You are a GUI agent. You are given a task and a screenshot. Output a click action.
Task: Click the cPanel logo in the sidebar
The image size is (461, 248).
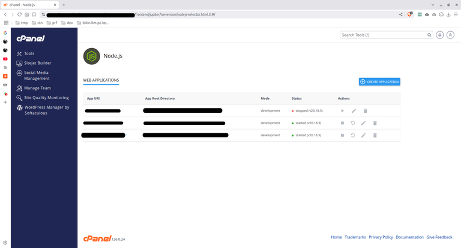click(31, 38)
